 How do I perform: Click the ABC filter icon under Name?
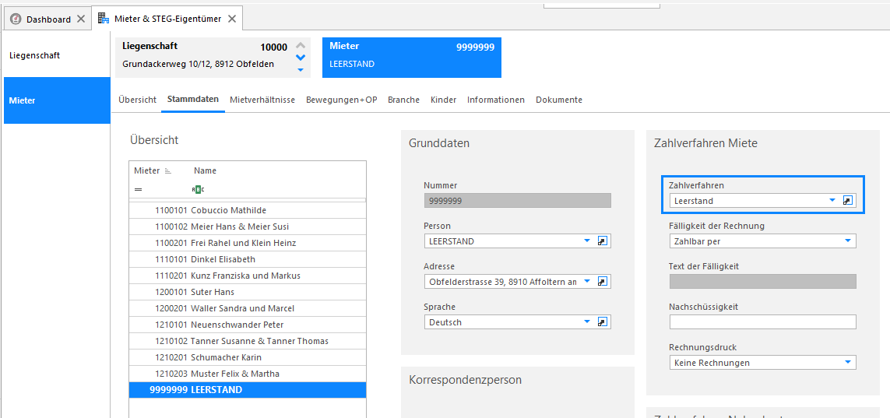click(x=199, y=189)
